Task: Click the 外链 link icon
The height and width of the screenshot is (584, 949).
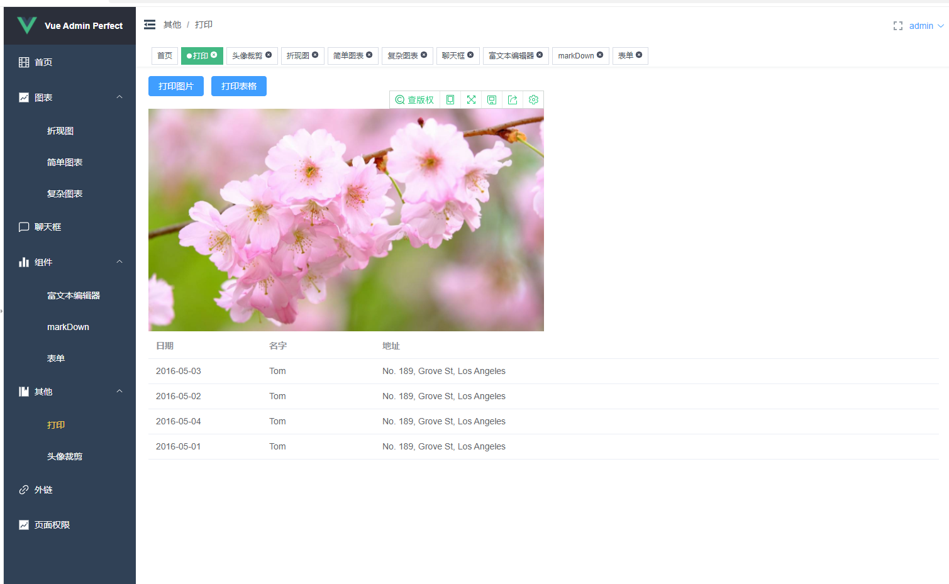Action: [24, 490]
